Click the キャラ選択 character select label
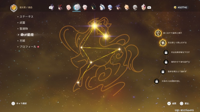Viewport: 200px width, 112px height. click(x=21, y=104)
